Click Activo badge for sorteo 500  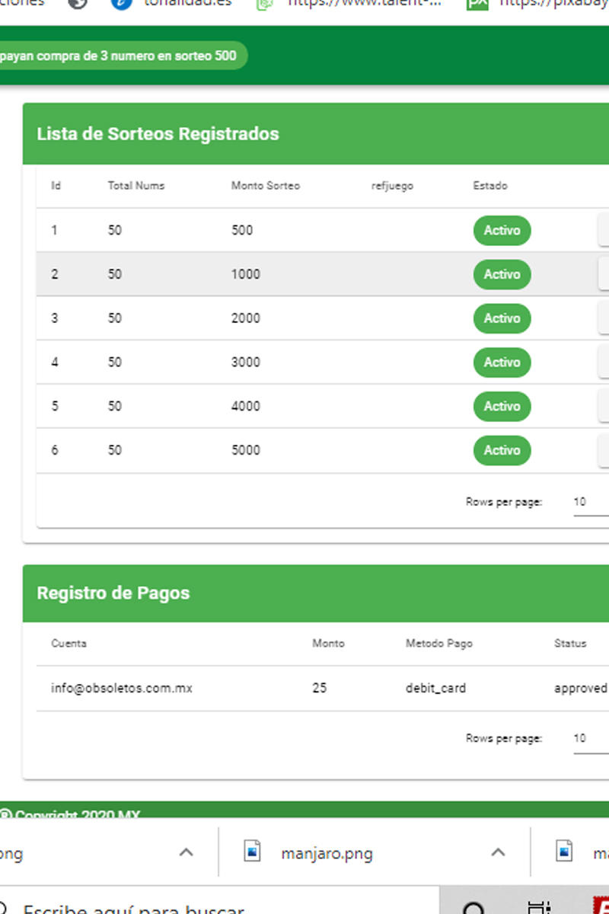(x=502, y=231)
